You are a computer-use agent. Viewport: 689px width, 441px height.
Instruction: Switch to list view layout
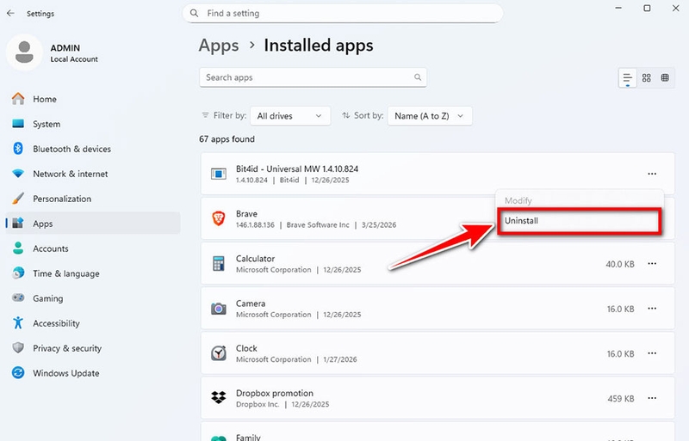(x=627, y=78)
